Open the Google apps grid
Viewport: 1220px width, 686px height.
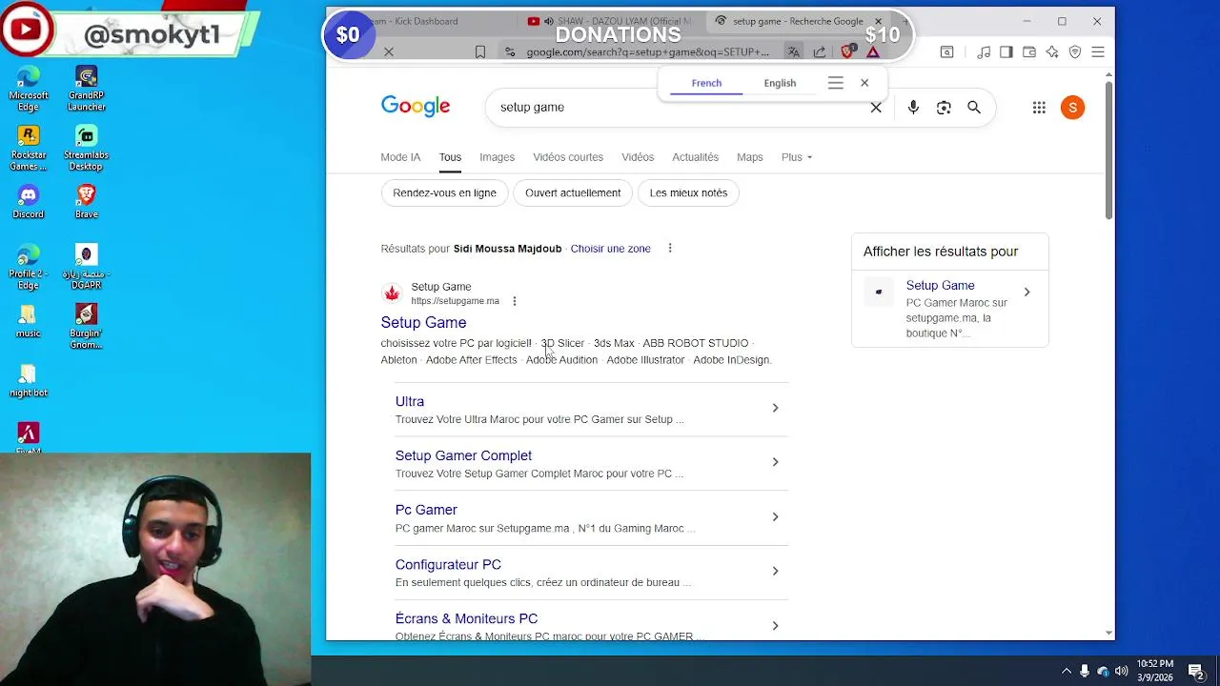1039,108
